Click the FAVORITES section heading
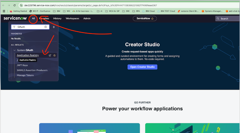This screenshot has width=240, height=133. click(x=16, y=34)
